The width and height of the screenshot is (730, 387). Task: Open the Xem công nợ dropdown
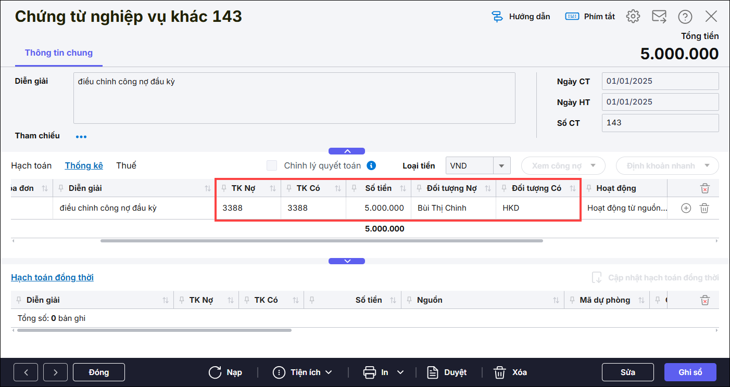tap(563, 165)
